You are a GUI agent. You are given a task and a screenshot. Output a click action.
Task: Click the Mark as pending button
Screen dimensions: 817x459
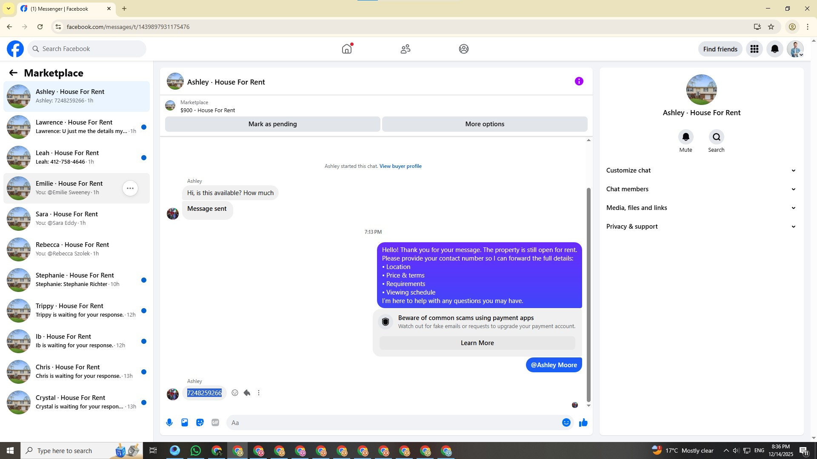pos(272,124)
